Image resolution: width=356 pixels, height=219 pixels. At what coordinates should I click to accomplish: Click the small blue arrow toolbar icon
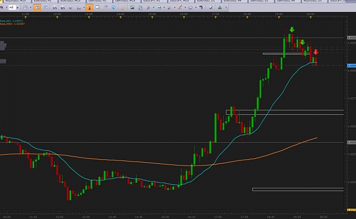point(71,8)
